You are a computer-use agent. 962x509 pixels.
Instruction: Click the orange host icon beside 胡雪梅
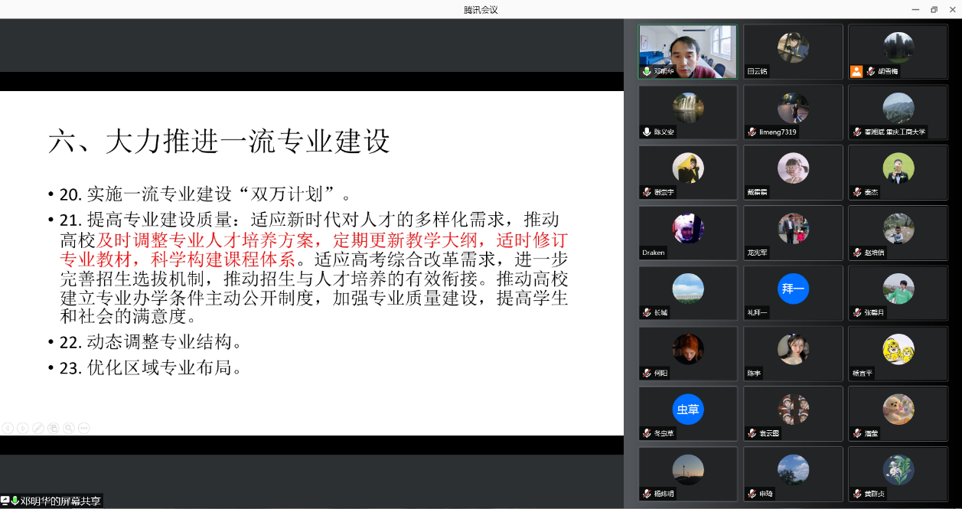tap(856, 71)
